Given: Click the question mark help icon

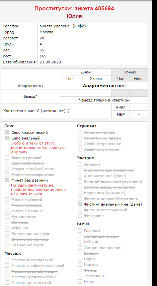Looking at the screenshot, I should tap(68, 111).
